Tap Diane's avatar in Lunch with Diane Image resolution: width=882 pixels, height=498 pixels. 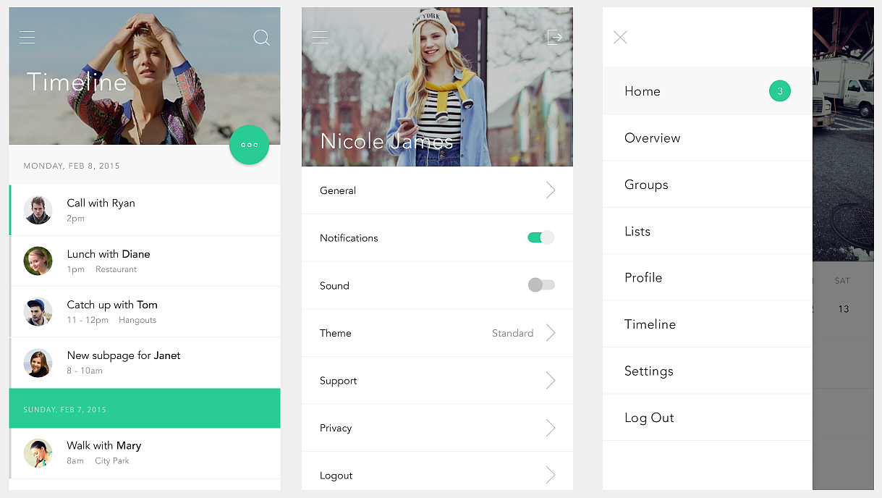click(x=38, y=261)
